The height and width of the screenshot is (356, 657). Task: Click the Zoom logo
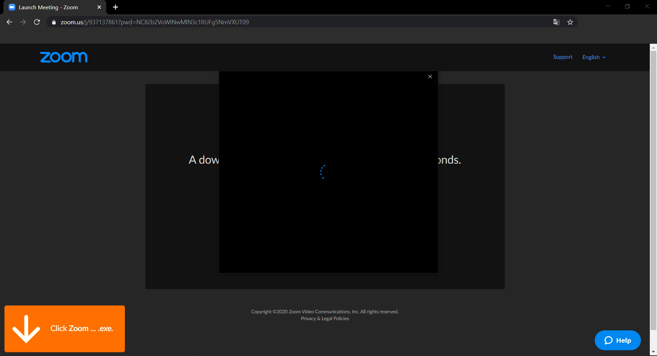tap(64, 57)
